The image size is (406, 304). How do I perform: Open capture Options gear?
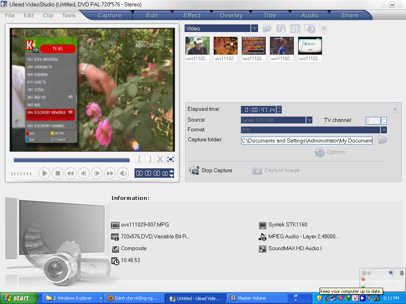[x=330, y=152]
